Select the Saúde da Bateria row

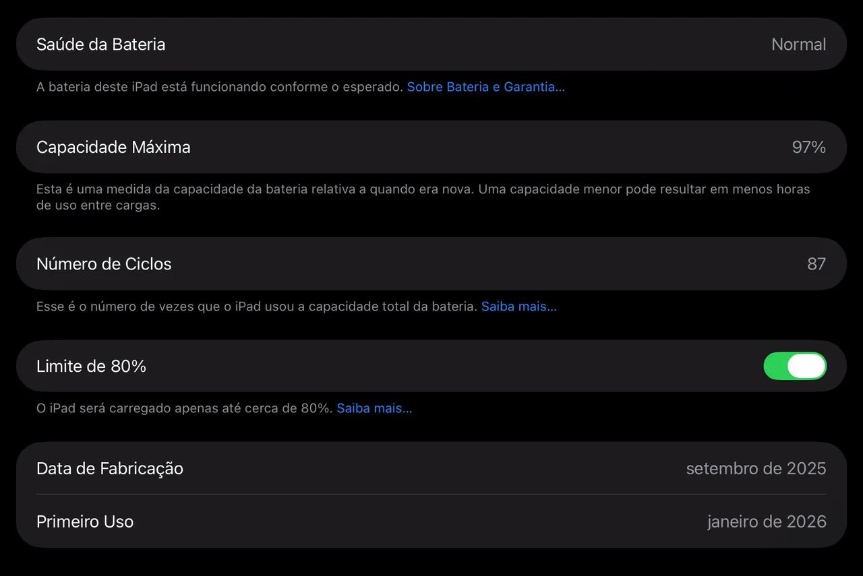click(431, 44)
